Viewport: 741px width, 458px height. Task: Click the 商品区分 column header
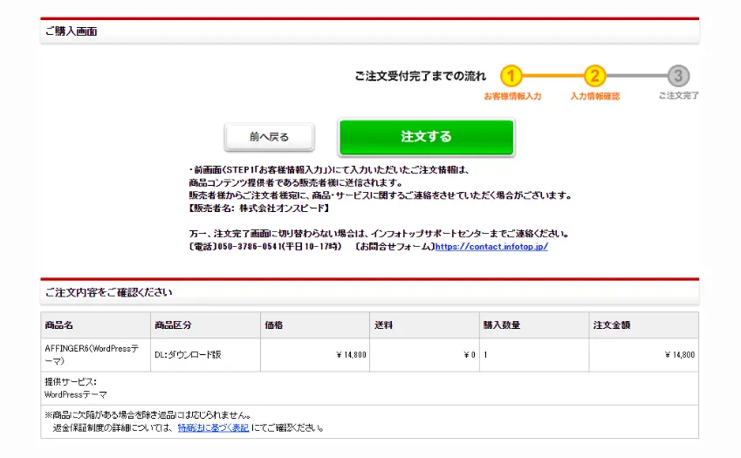click(x=173, y=325)
